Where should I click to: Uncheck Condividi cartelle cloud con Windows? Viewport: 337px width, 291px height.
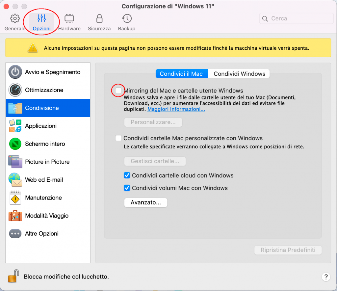coord(127,175)
